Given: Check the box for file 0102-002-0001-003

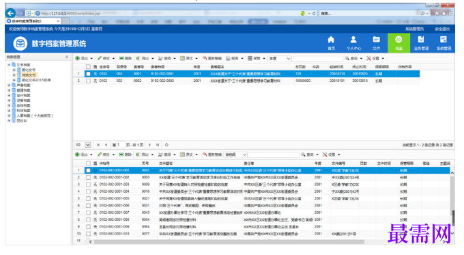Looking at the screenshot, I should 88,185.
